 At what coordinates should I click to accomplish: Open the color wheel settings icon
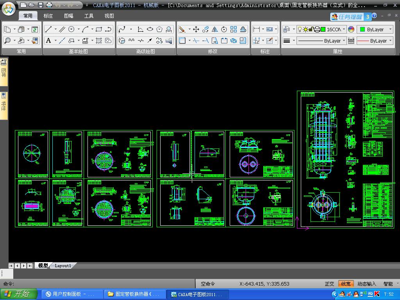coord(351,29)
